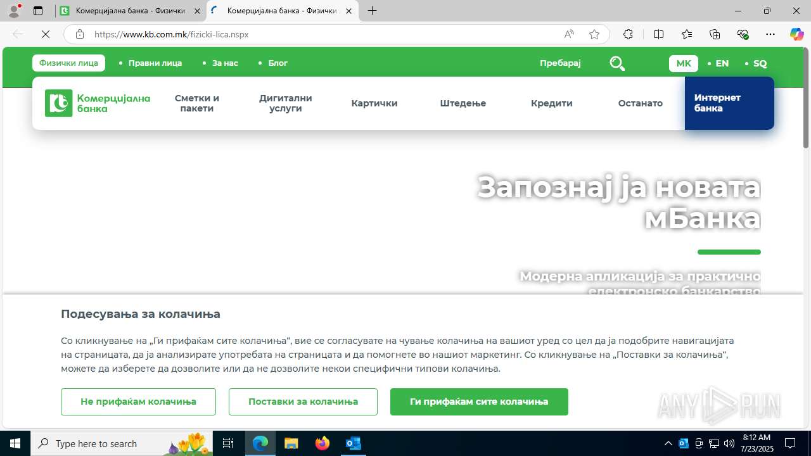This screenshot has width=811, height=456.
Task: Launch Copilot from the toolbar
Action: coord(796,34)
